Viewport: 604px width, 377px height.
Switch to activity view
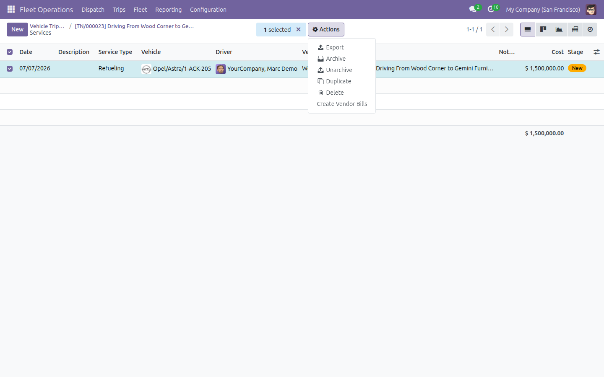(590, 29)
